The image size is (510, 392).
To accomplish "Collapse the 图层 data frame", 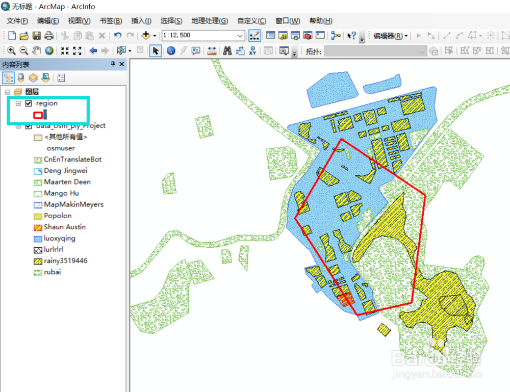I will (x=8, y=92).
